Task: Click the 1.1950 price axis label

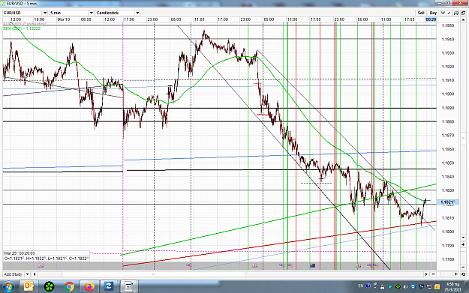Action: [448, 25]
